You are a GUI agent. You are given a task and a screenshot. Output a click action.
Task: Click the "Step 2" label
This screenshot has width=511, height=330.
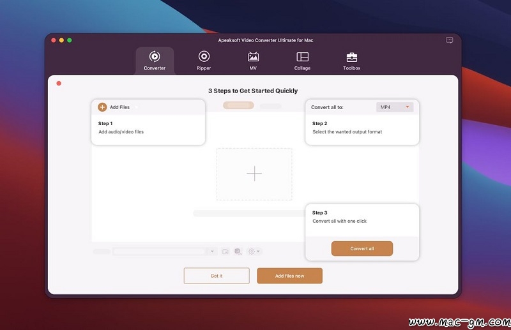coord(320,123)
